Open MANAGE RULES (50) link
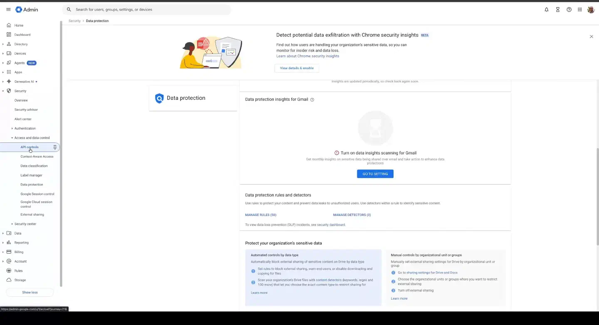Viewport: 599px width, 325px height. coord(260,215)
